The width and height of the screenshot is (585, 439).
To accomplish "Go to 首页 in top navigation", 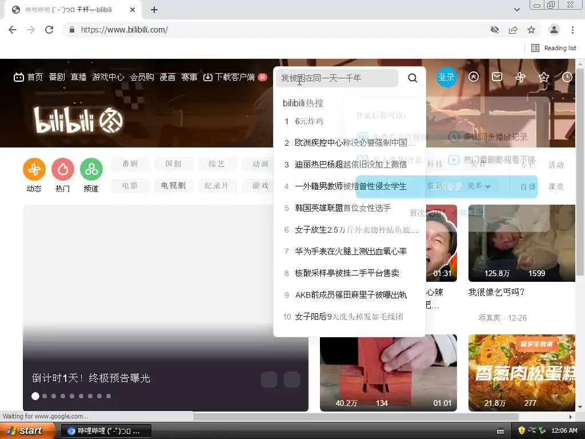I will [x=29, y=77].
